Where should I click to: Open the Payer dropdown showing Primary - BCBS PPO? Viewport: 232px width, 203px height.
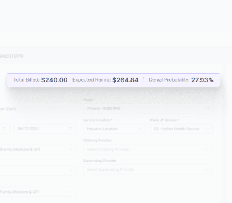pyautogui.click(x=145, y=108)
